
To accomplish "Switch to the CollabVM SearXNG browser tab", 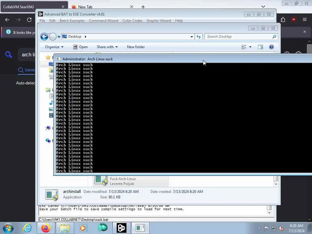I will pyautogui.click(x=34, y=7).
